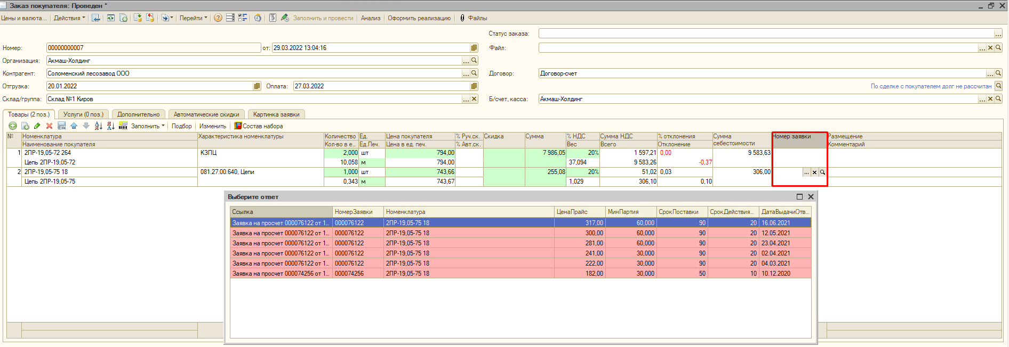Click the document journal clock icon
This screenshot has width=1009, height=347.
[258, 18]
